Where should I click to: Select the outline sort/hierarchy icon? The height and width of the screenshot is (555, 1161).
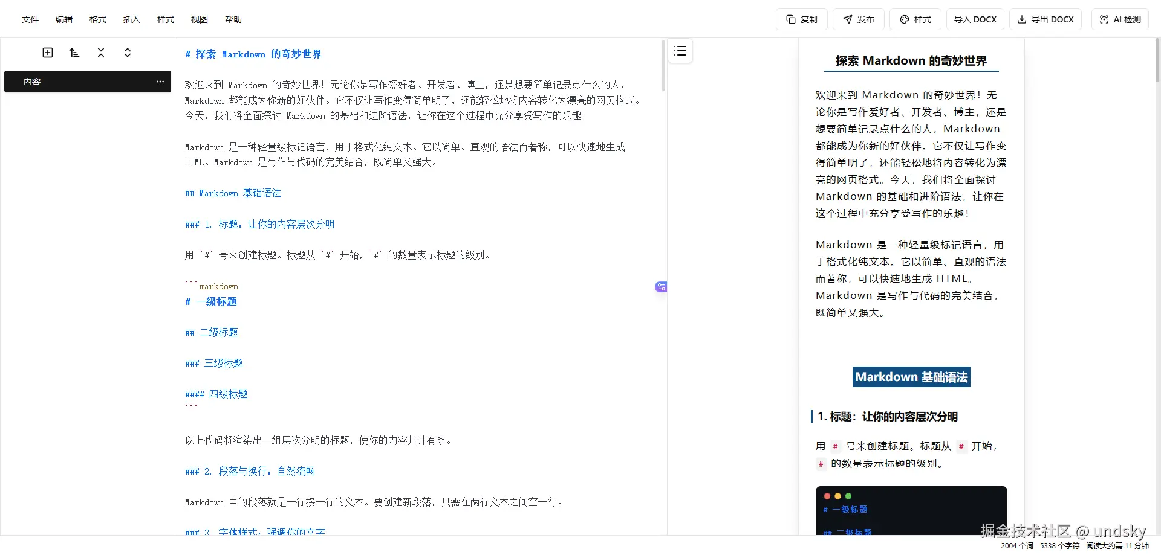(x=74, y=53)
